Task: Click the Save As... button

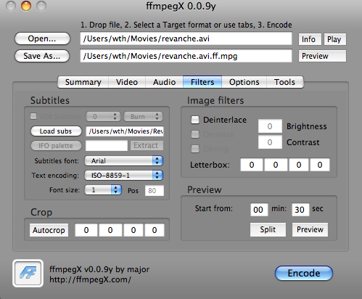Action: pos(42,56)
